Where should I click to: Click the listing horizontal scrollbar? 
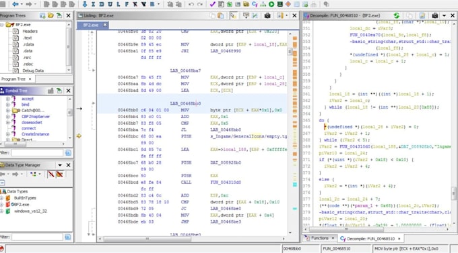pos(148,239)
